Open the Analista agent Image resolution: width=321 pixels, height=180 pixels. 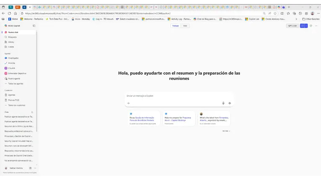click(x=11, y=63)
